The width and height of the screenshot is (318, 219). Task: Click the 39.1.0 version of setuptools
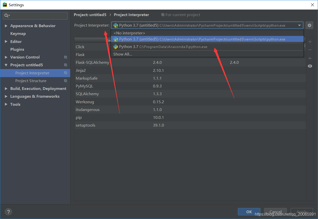[x=158, y=125]
